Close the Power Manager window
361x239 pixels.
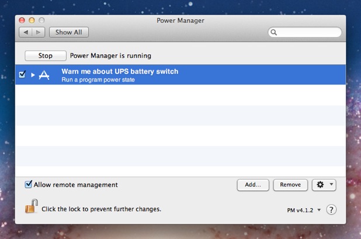(22, 20)
